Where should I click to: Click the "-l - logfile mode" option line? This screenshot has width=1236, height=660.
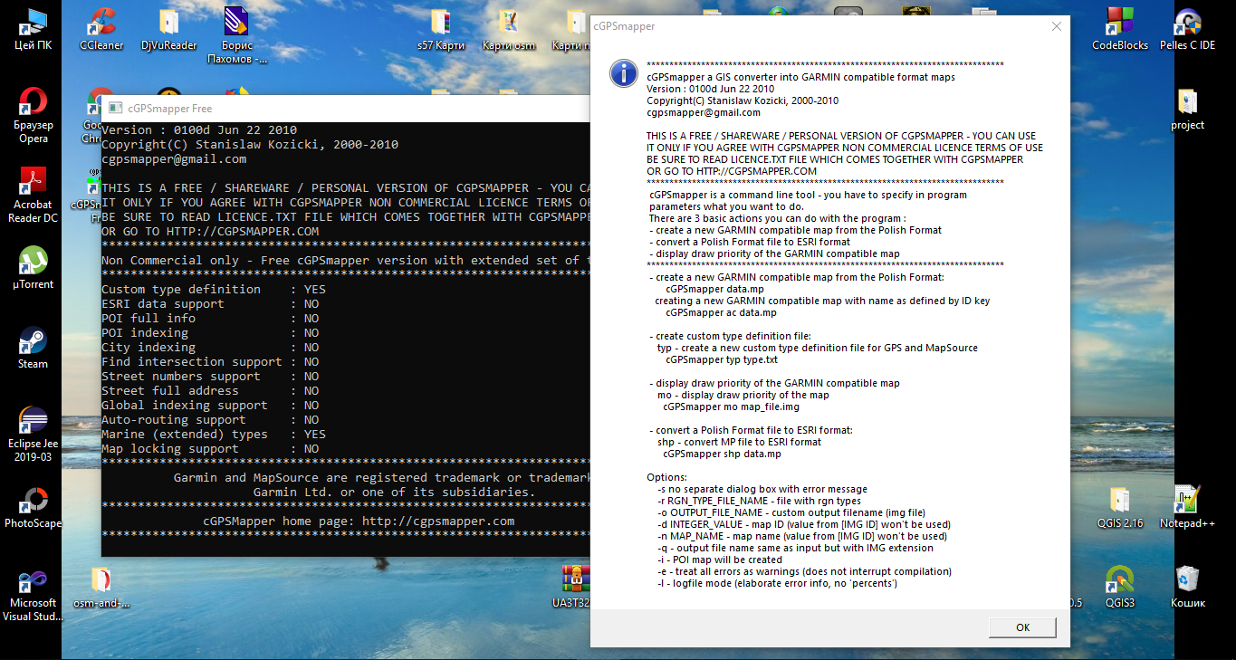point(777,583)
